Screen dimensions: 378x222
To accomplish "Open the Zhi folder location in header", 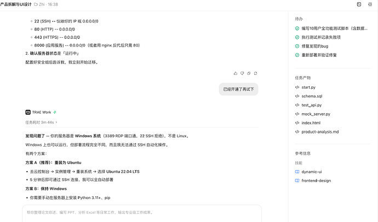I will pos(39,4).
